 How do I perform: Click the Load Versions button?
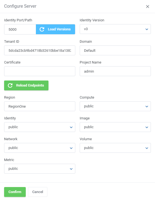click(x=55, y=29)
